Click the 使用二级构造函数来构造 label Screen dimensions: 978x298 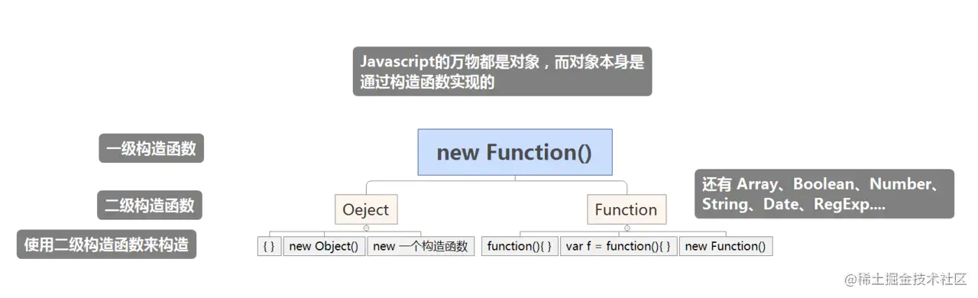(106, 245)
